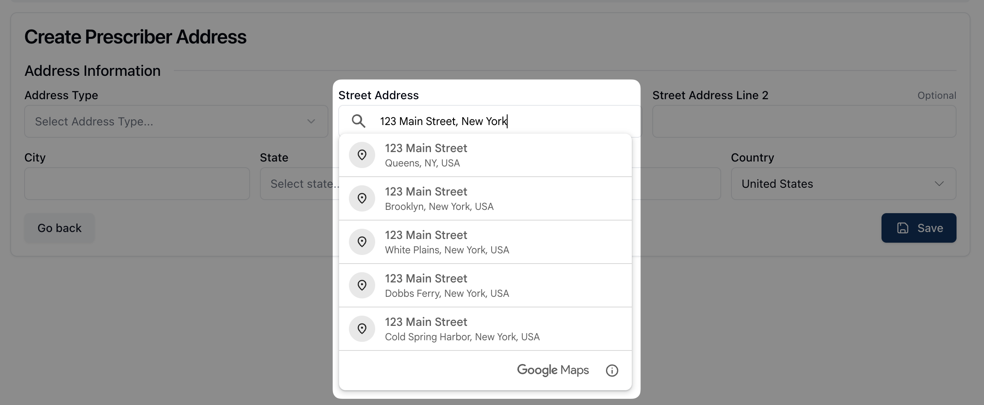Click into the City text field
The width and height of the screenshot is (984, 405).
coord(137,184)
